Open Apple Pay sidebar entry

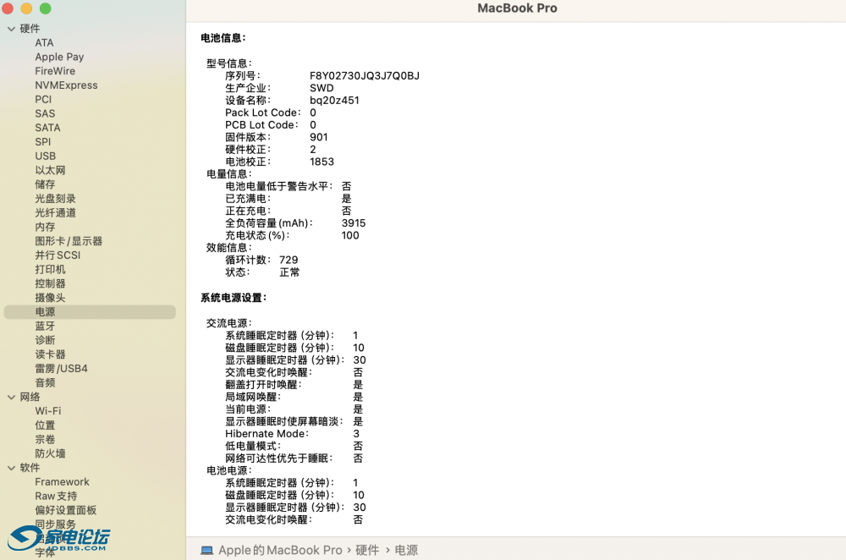tap(59, 57)
